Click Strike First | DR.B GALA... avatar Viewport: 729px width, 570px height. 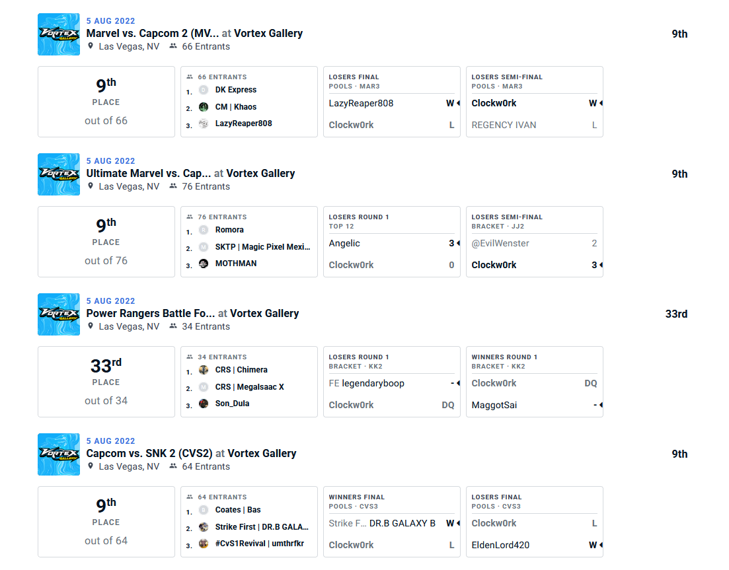[x=204, y=527]
